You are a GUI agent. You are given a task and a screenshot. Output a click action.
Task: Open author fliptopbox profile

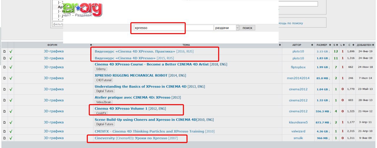click(298, 67)
